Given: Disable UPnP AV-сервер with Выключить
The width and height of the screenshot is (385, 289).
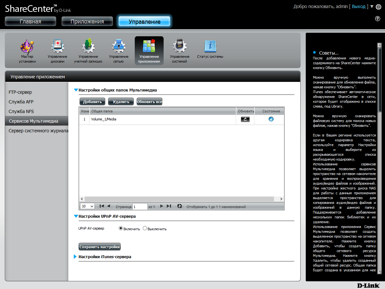Looking at the screenshot, I should tap(145, 228).
